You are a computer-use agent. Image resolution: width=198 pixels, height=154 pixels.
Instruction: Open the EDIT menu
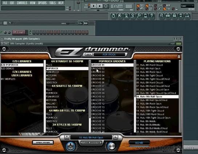[12, 3]
